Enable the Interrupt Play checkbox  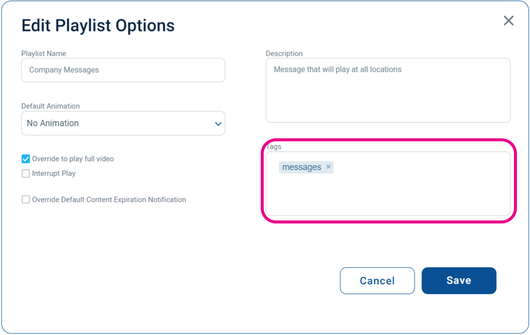pyautogui.click(x=26, y=174)
